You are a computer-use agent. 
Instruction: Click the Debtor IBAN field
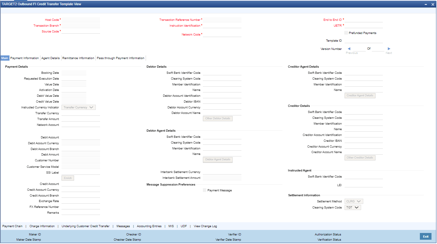222,101
